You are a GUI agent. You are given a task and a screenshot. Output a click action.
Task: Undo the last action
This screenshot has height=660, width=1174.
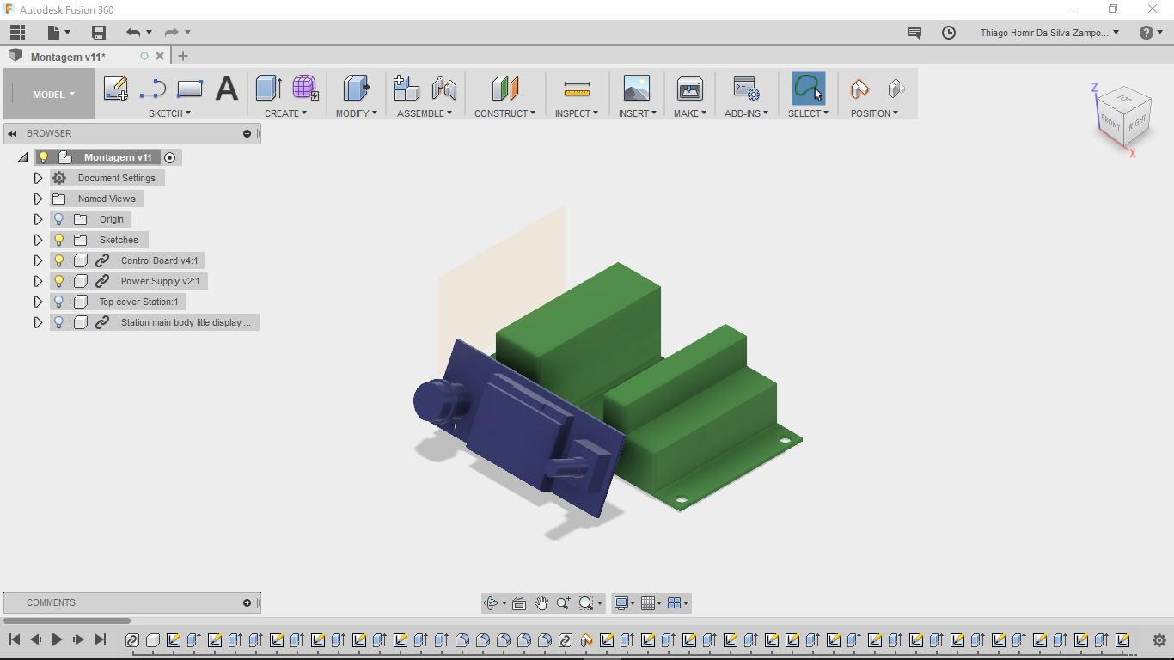(x=132, y=33)
